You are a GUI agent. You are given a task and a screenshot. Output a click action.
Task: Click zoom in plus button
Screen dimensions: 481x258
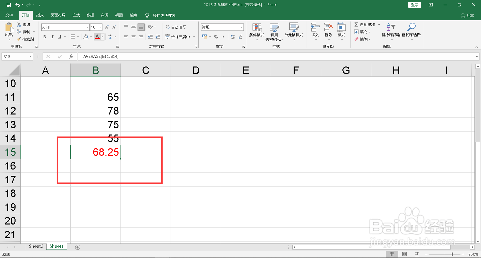(463, 254)
